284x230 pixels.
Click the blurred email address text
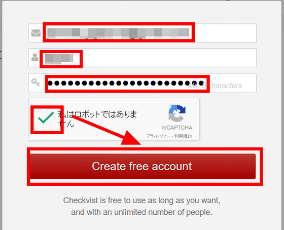118,32
